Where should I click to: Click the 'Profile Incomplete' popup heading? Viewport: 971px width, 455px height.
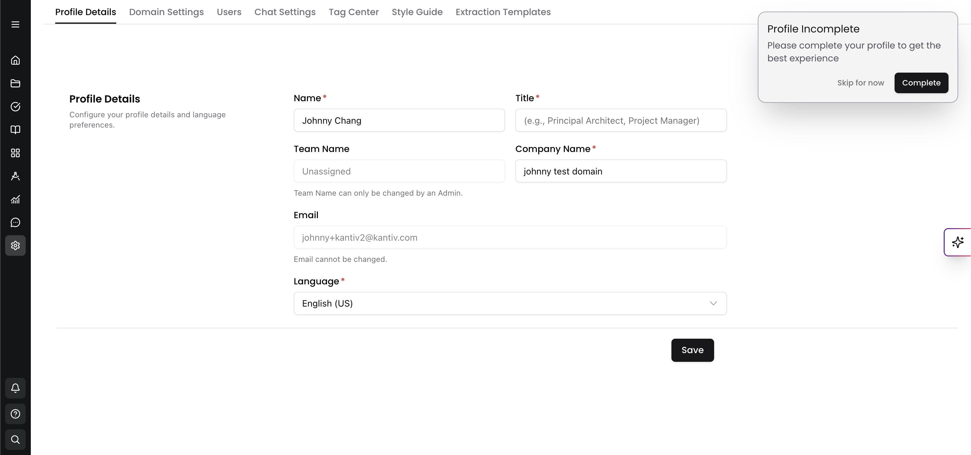813,29
